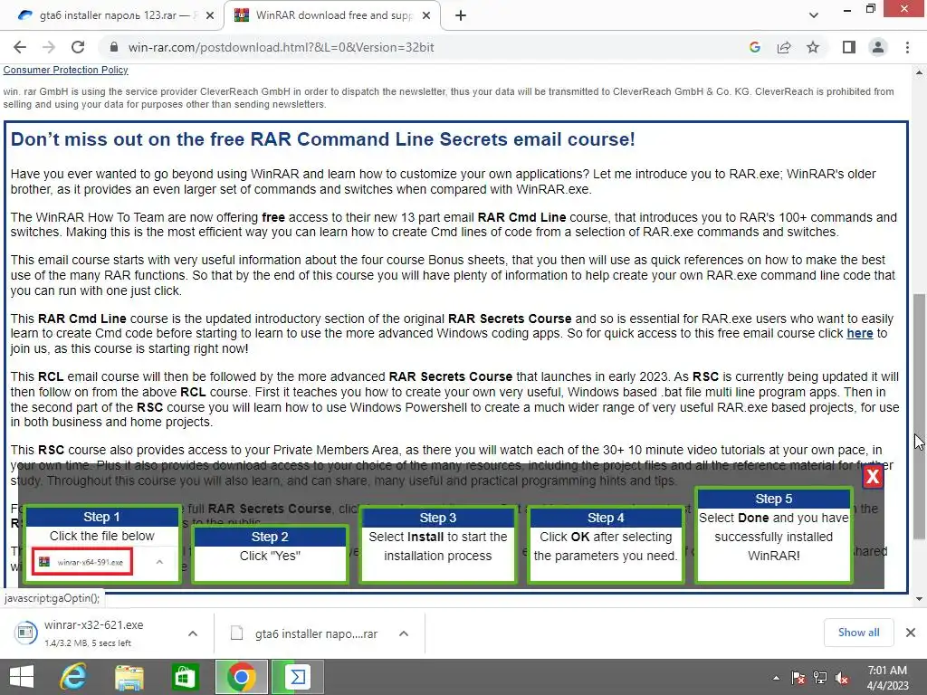Reload the WinRAR download page
The width and height of the screenshot is (927, 695).
click(78, 47)
